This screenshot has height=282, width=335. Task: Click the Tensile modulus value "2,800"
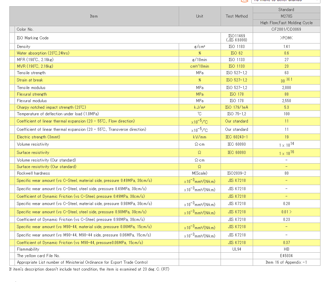pos(287,88)
